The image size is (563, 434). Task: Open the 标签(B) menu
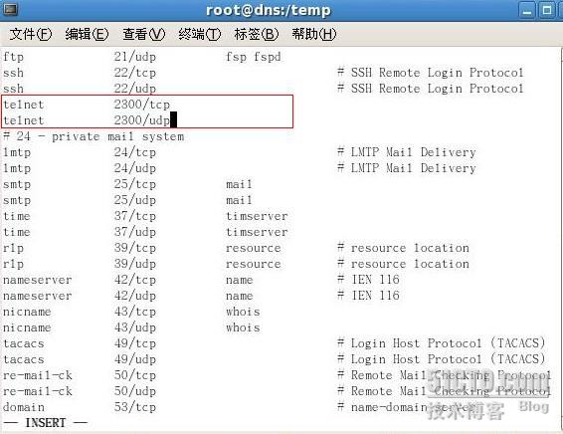pyautogui.click(x=256, y=34)
